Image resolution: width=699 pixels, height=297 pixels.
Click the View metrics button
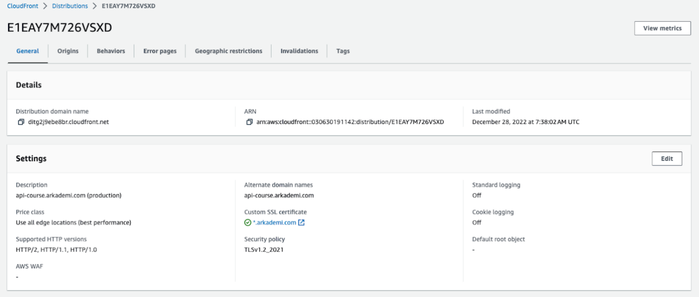point(662,28)
